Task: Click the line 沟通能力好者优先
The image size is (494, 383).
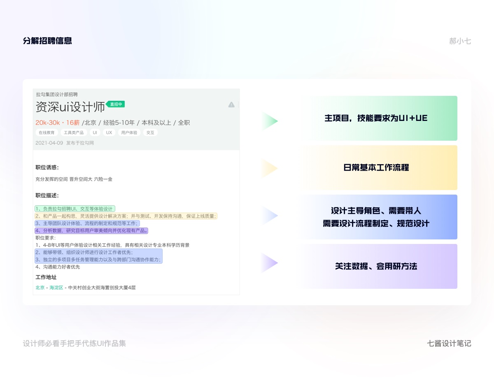Action: (x=58, y=267)
